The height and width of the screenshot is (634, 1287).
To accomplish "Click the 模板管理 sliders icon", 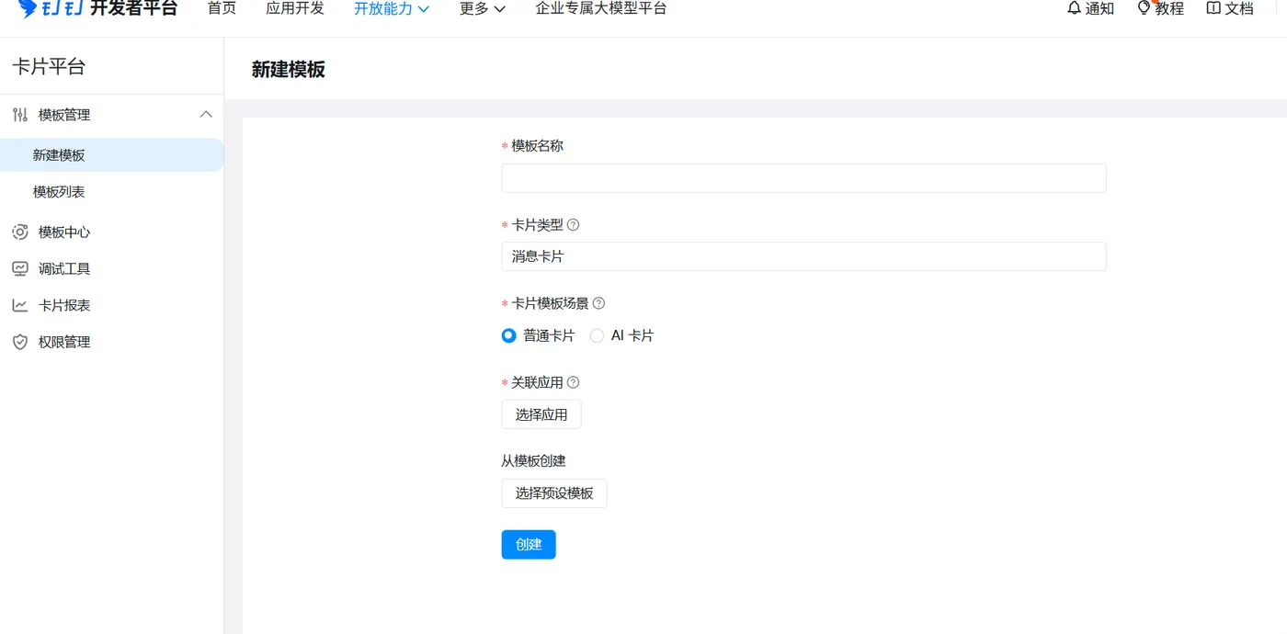I will tap(20, 115).
